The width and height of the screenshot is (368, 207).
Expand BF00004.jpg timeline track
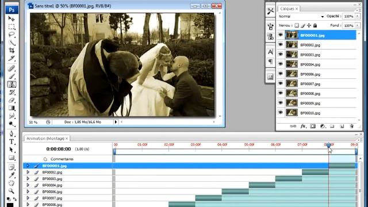[28, 185]
